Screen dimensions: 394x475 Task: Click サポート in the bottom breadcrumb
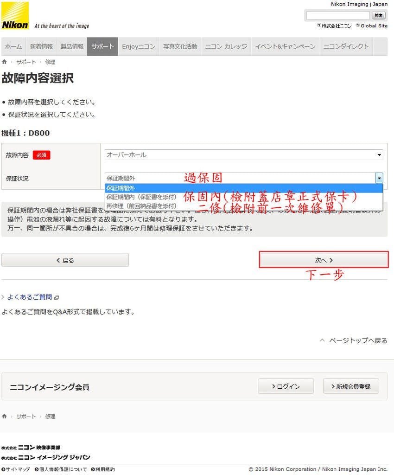coord(26,417)
